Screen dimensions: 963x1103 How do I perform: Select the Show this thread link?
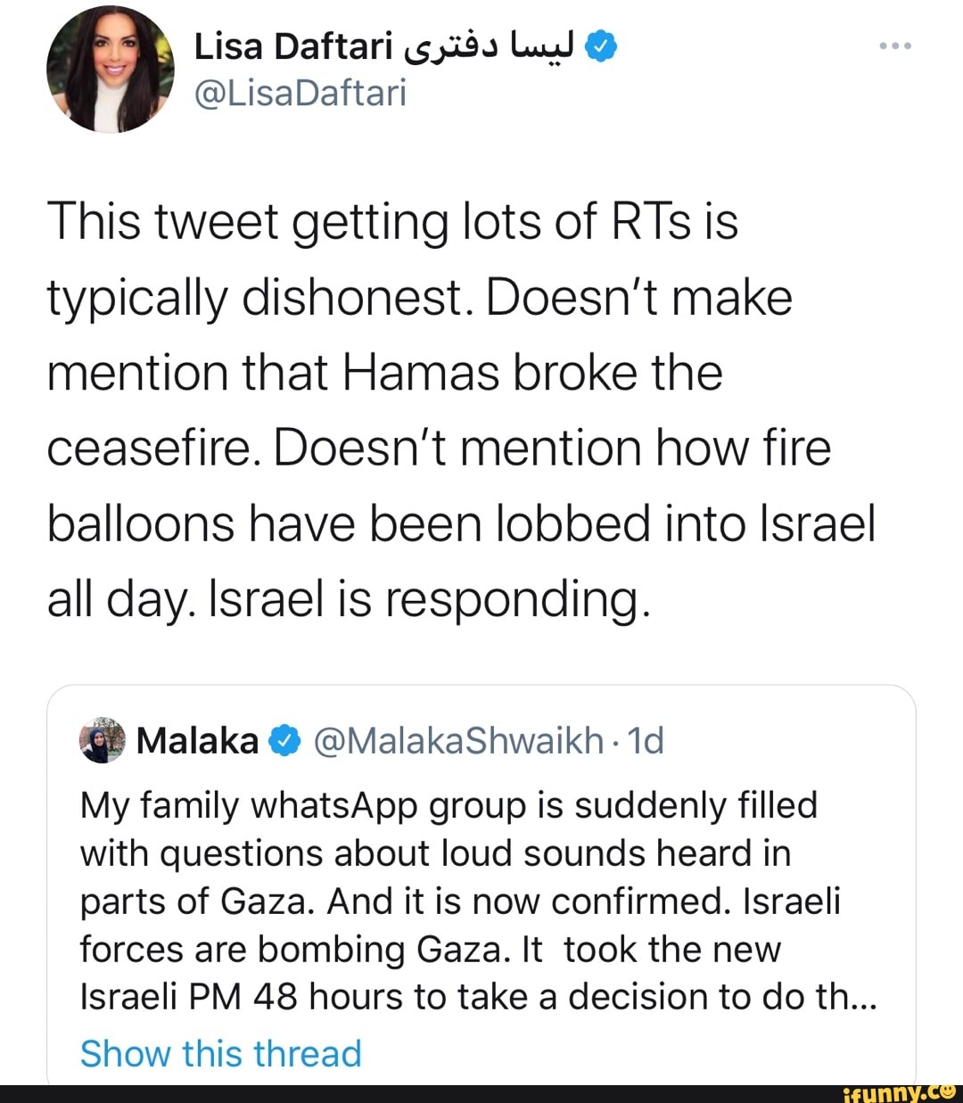coord(220,1053)
